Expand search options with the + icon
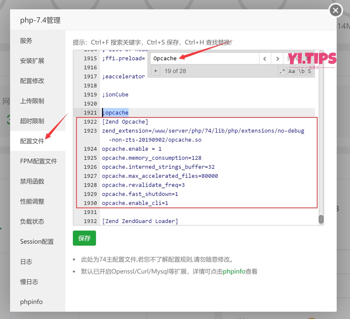Image resolution: width=350 pixels, height=319 pixels. (156, 71)
